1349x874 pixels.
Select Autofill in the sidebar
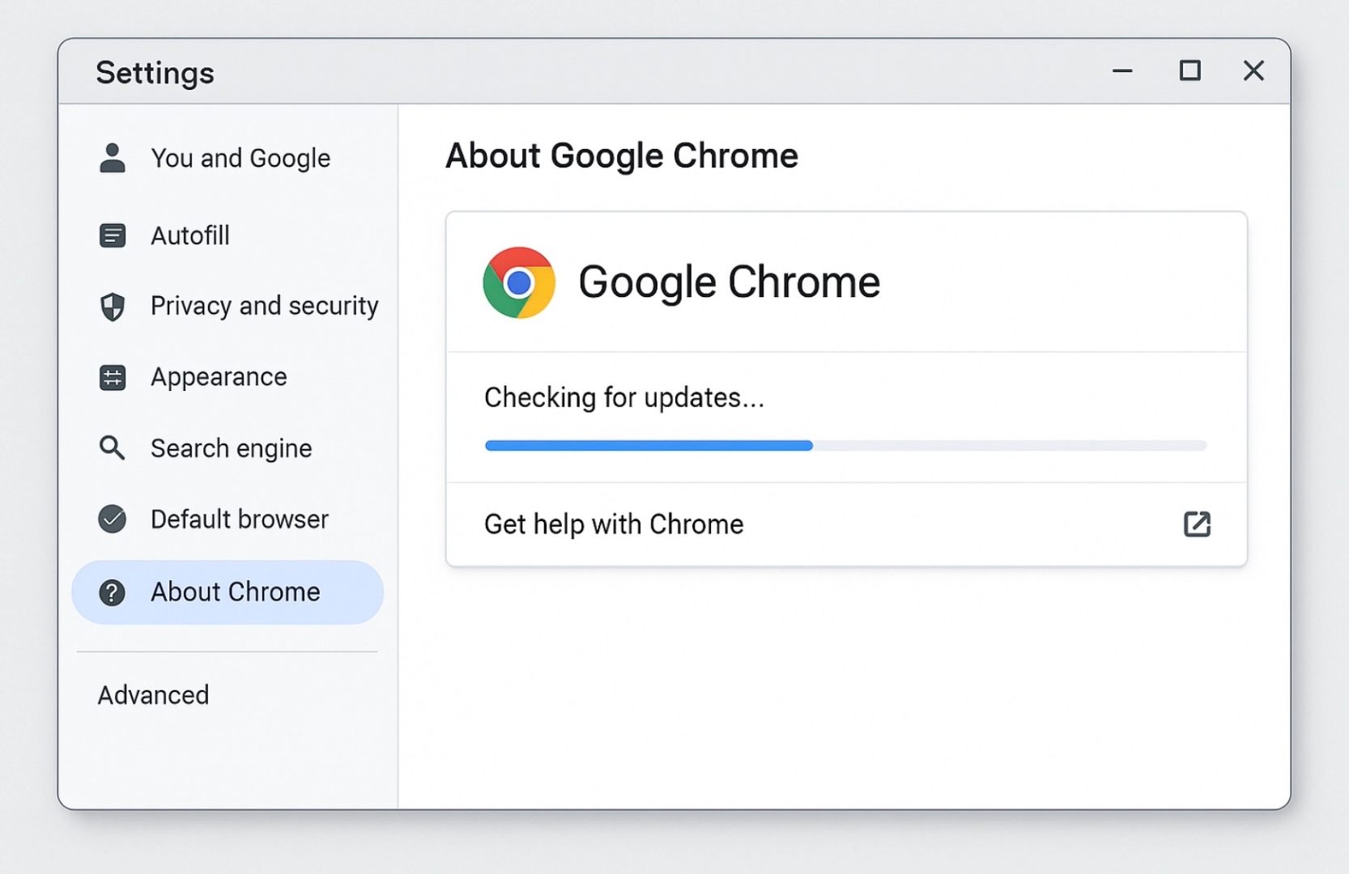click(x=228, y=235)
